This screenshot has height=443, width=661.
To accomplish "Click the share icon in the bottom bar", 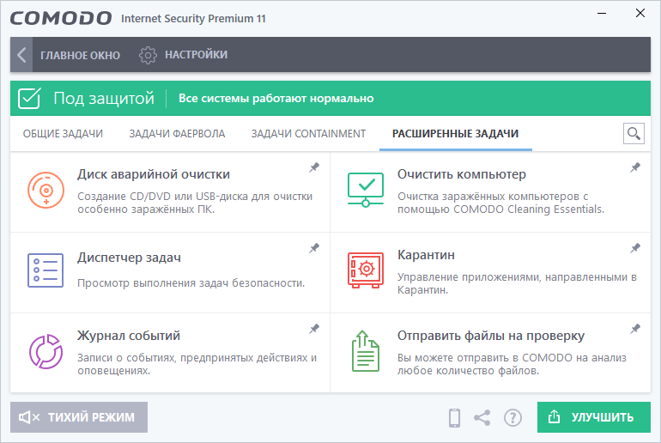I will point(482,418).
